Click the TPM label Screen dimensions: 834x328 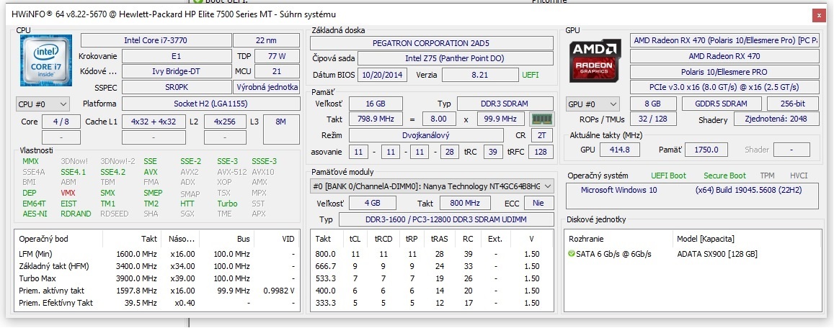(767, 176)
